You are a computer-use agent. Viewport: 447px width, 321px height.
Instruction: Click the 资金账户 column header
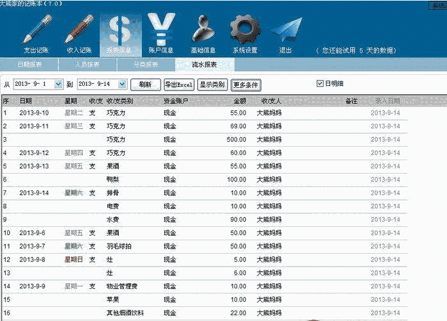(176, 101)
